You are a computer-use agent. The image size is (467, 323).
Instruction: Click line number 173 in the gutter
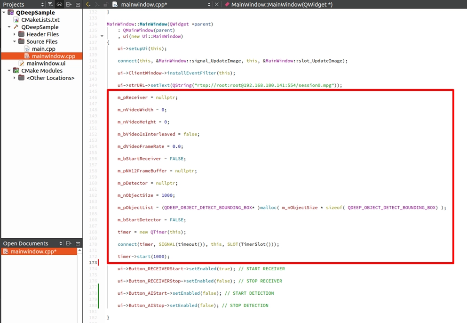click(x=93, y=262)
